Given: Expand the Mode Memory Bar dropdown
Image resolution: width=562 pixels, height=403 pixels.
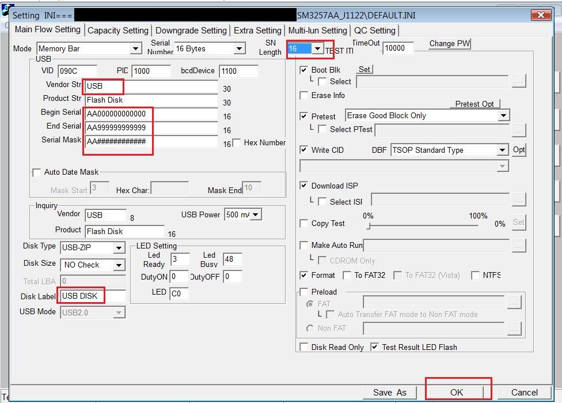Looking at the screenshot, I should 135,49.
